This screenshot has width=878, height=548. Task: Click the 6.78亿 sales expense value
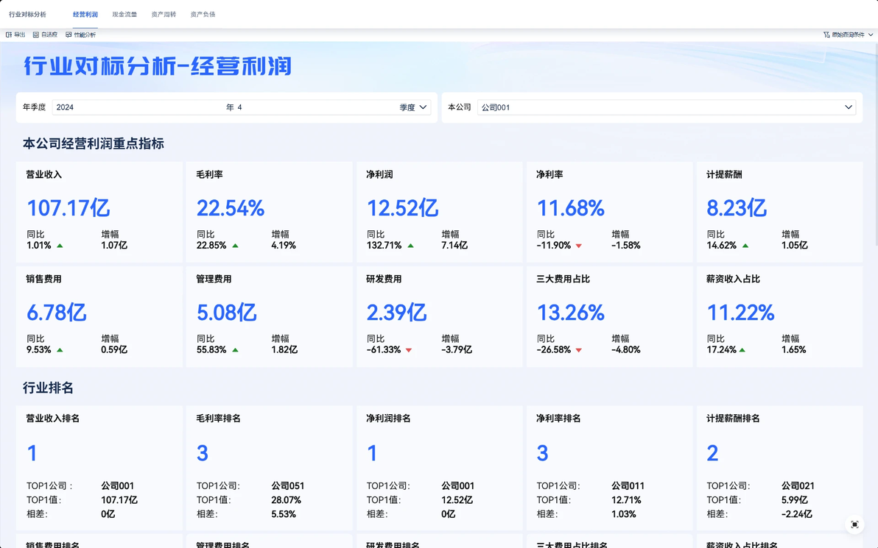(x=57, y=313)
